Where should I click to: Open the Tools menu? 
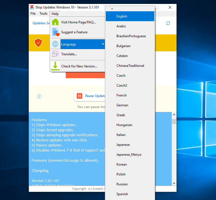(x=43, y=14)
